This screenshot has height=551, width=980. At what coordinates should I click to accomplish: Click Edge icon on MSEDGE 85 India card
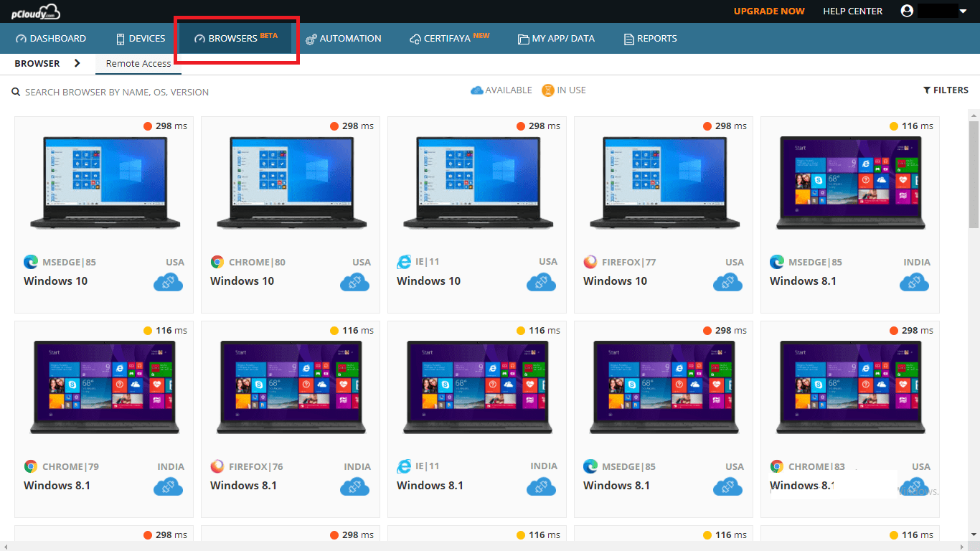(x=777, y=262)
